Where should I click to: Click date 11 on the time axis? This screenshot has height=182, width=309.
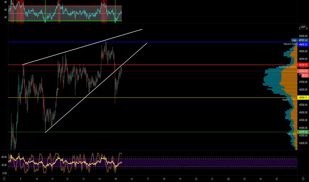click(x=52, y=179)
